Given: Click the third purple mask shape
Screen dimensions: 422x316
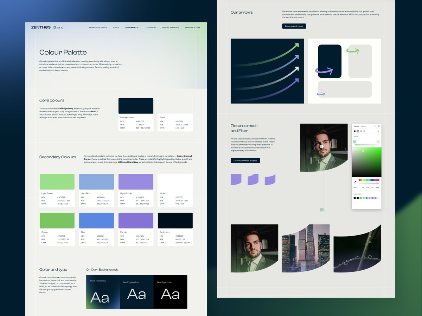Looking at the screenshot, I should (270, 179).
